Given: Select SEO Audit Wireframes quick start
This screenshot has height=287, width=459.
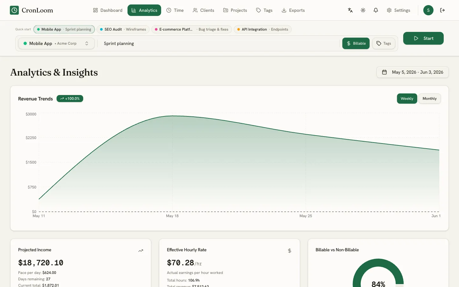Looking at the screenshot, I should 123,29.
